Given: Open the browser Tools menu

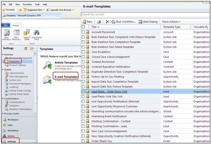Looking at the screenshot, I should tap(37, 5).
